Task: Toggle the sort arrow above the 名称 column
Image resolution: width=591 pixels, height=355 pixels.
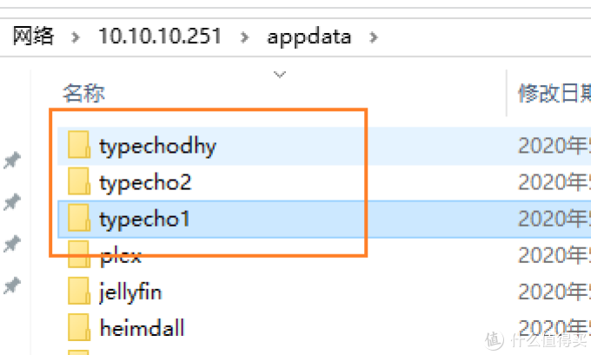Action: (x=279, y=74)
